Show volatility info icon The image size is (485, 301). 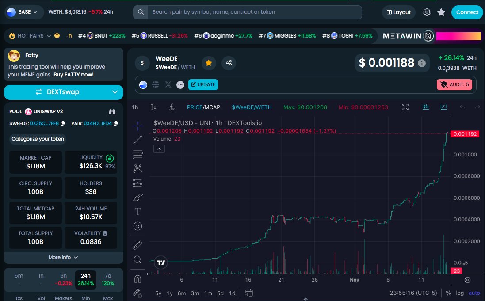105,233
